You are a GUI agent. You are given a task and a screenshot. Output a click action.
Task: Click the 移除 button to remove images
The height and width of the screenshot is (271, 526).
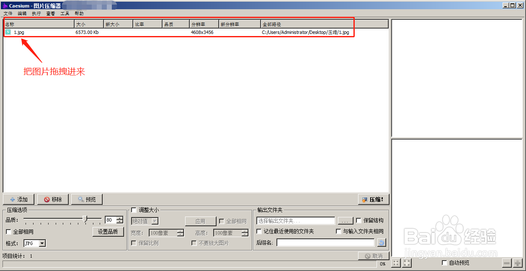[53, 199]
